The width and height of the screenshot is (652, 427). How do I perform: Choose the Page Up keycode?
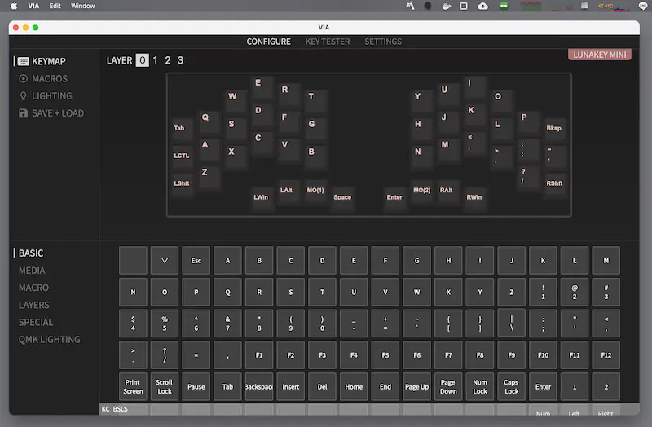pyautogui.click(x=416, y=387)
